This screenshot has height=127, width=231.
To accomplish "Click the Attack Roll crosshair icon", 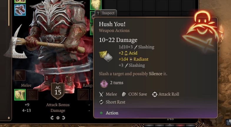I will (x=154, y=94).
